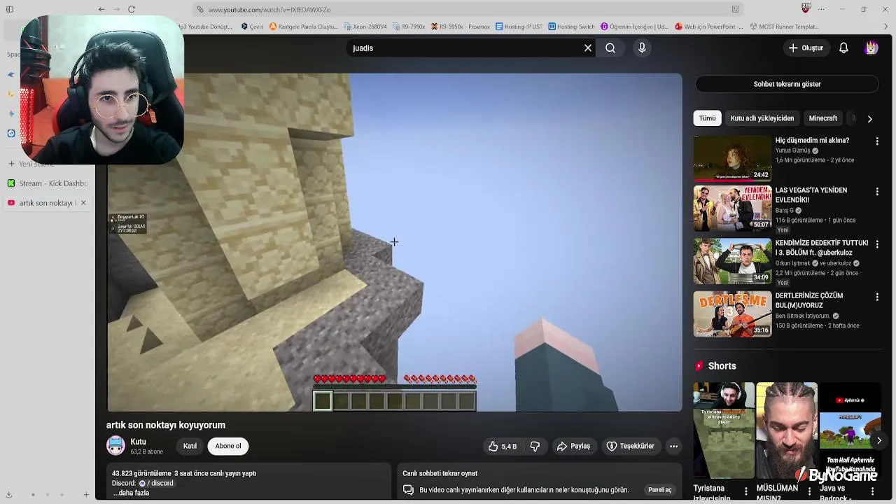Select the Kutu adlı yükleyiciden chip
The height and width of the screenshot is (504, 896).
[762, 118]
